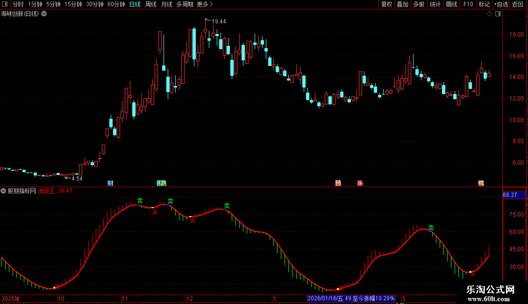Click month 11 label on time axis
Image resolution: width=528 pixels, height=304 pixels.
tap(125, 298)
